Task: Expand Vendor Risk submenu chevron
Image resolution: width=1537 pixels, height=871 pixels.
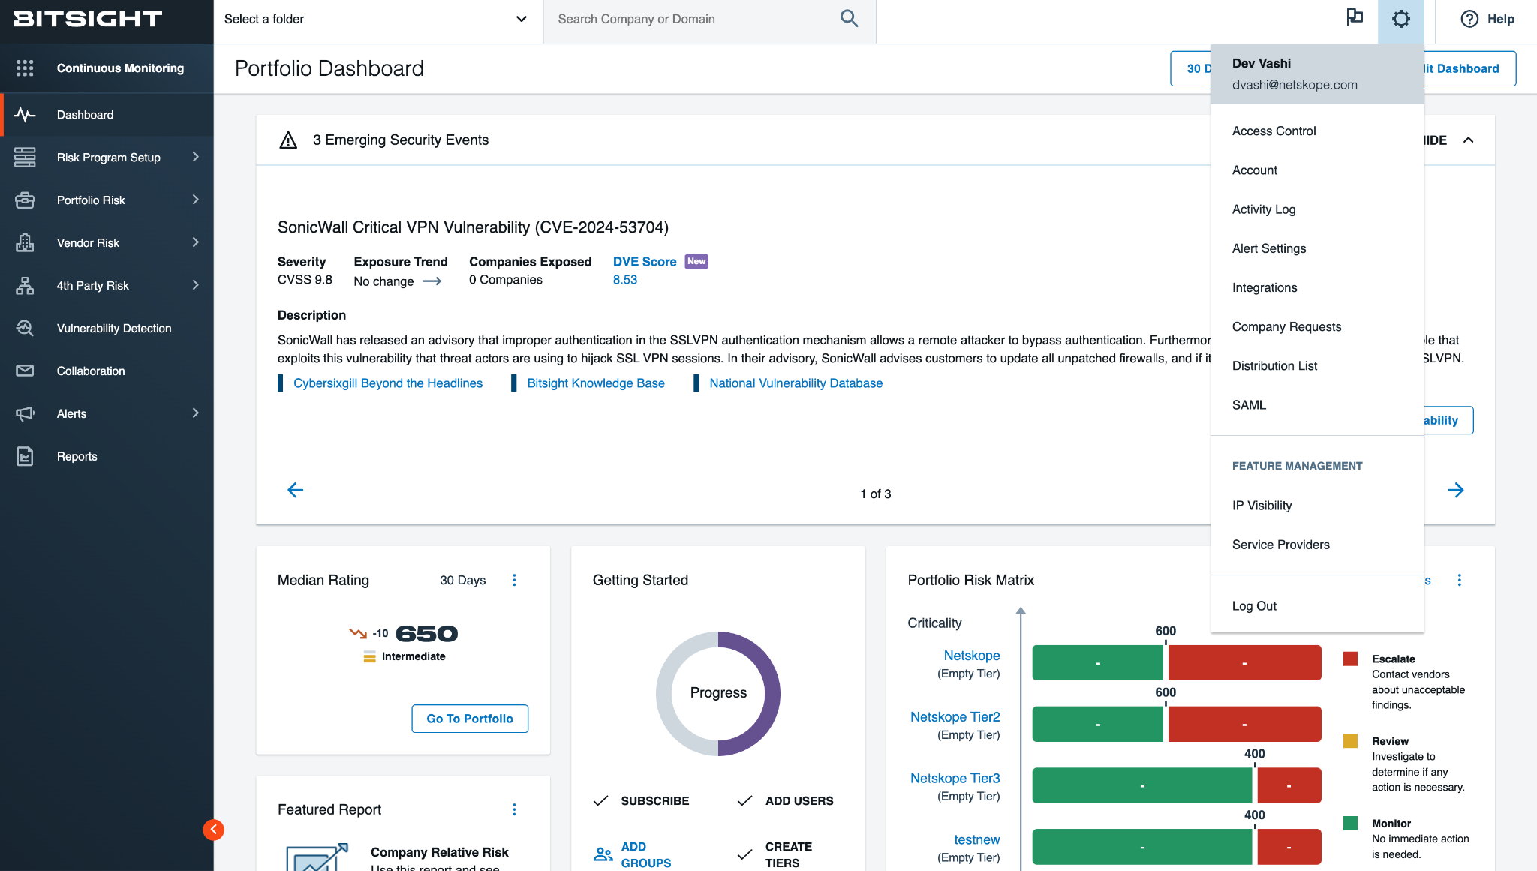Action: tap(195, 242)
